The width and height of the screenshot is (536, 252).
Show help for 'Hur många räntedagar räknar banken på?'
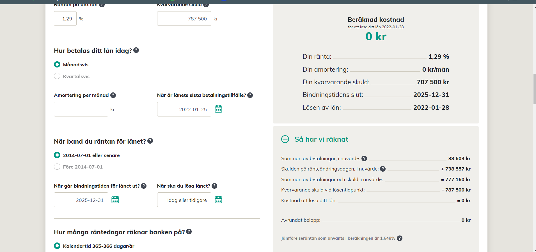[x=189, y=232]
